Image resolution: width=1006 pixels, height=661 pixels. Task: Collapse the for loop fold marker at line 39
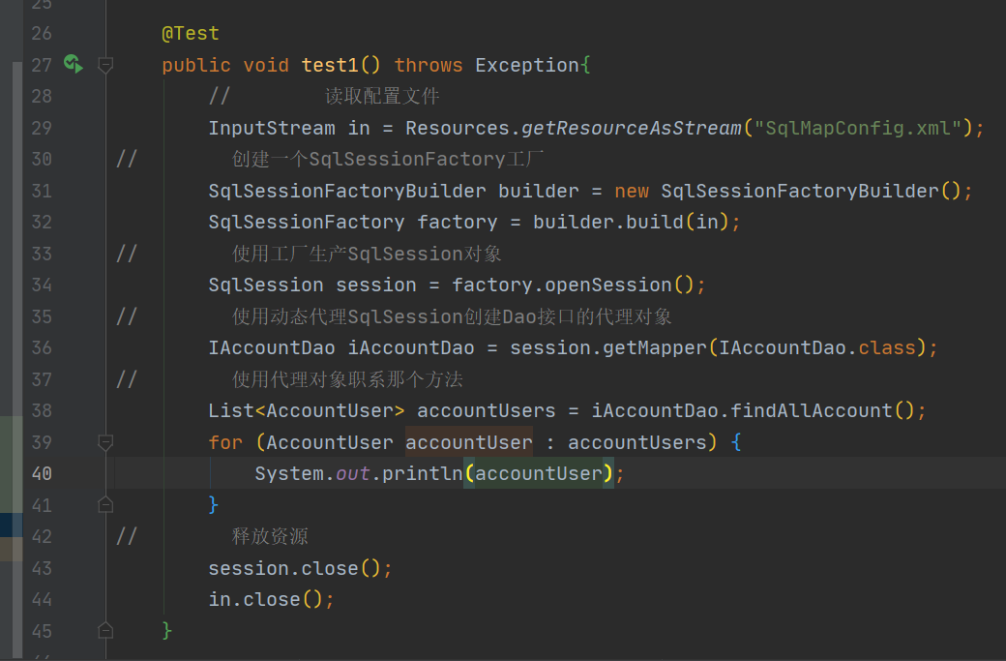(x=105, y=441)
